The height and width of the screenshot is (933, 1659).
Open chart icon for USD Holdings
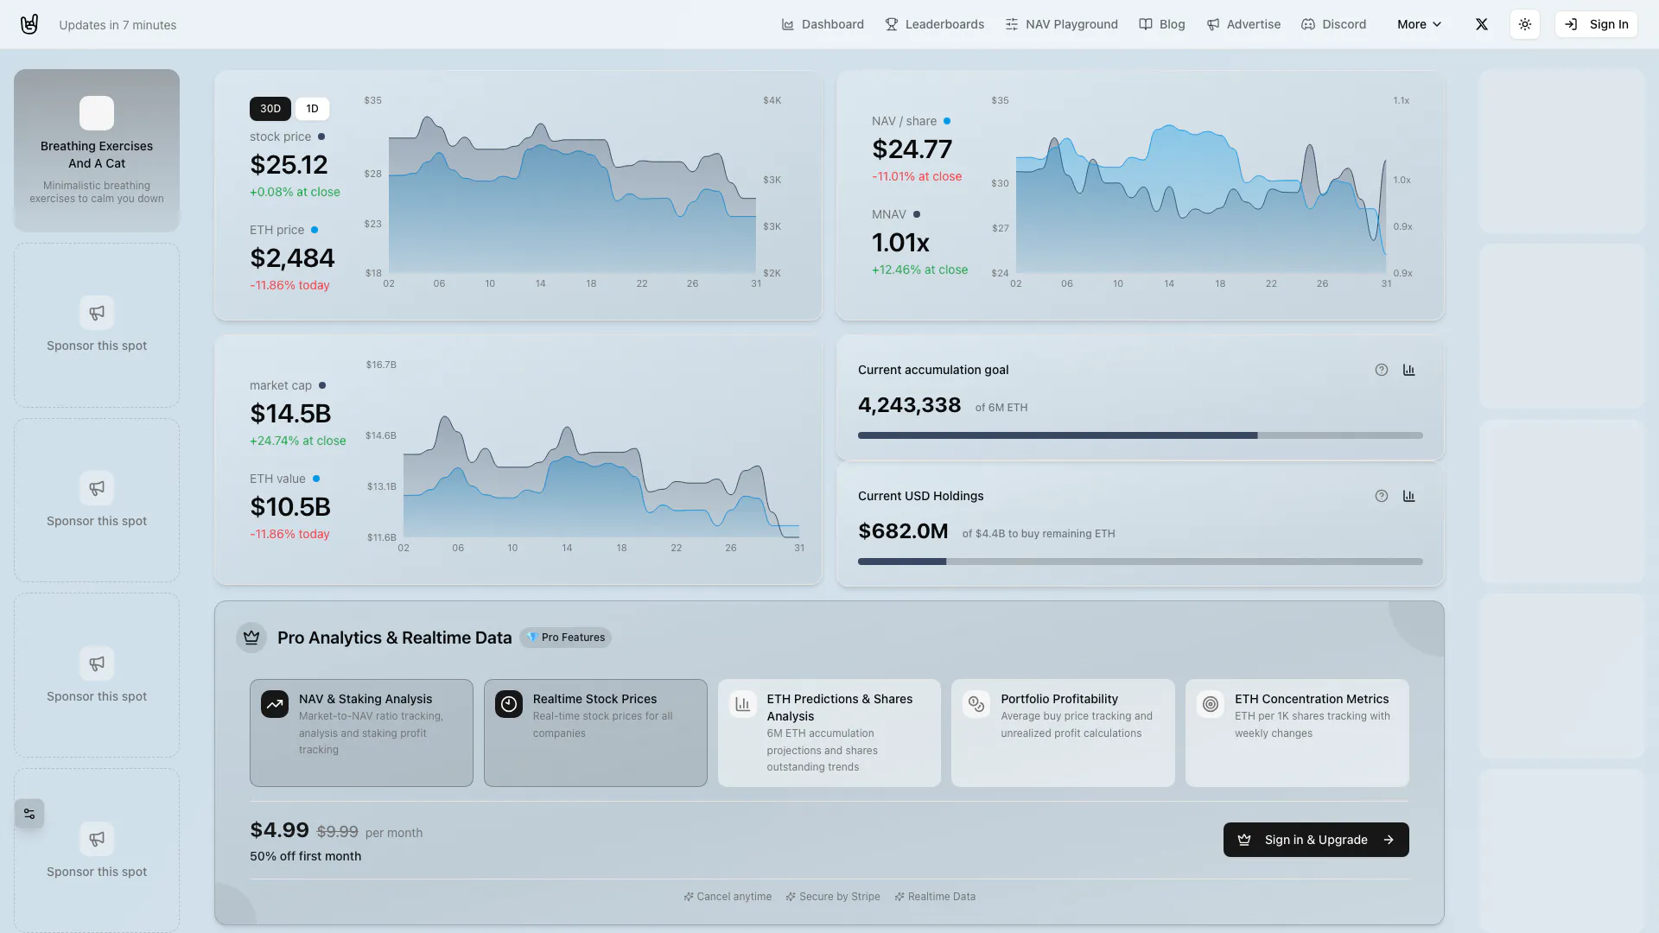tap(1408, 496)
